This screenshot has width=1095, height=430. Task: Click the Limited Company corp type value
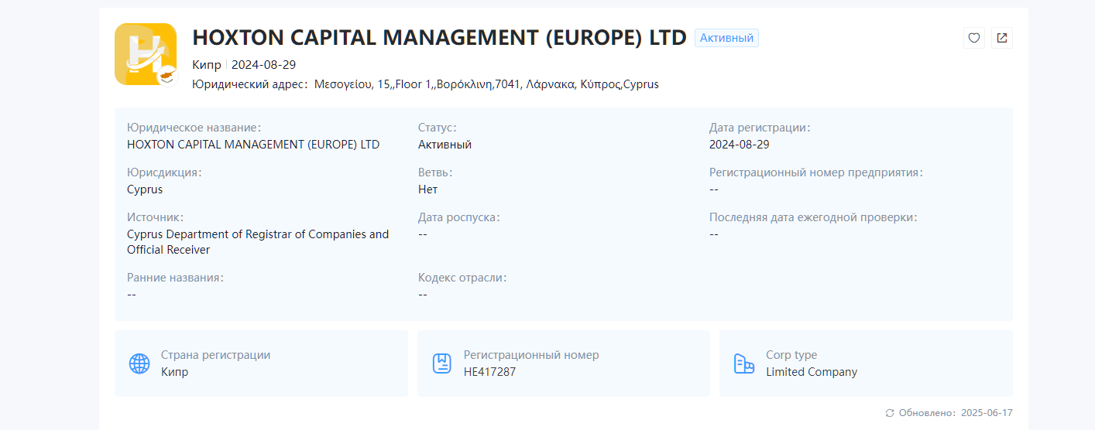[812, 372]
